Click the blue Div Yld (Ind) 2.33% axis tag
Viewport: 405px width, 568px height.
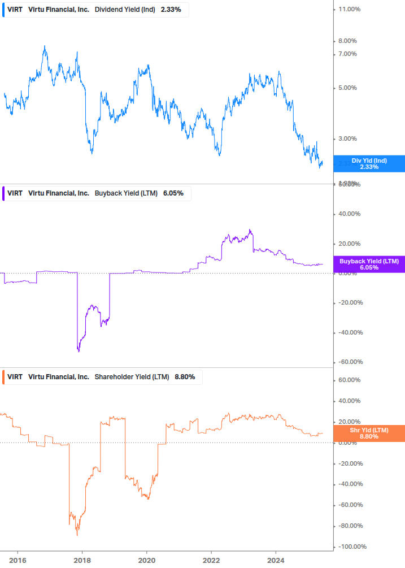point(369,164)
